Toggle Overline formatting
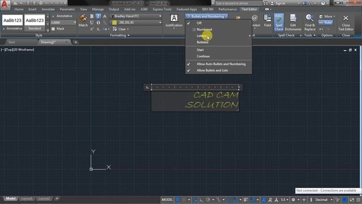 point(98,23)
